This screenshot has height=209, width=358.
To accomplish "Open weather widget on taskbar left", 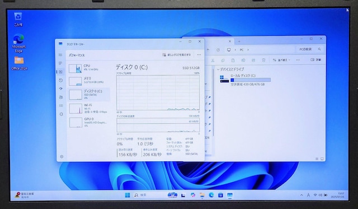I will point(24,195).
